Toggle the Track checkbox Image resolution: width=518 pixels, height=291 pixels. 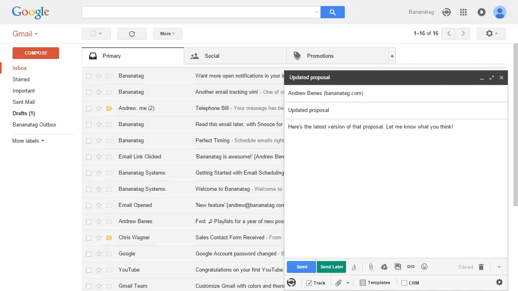click(309, 283)
